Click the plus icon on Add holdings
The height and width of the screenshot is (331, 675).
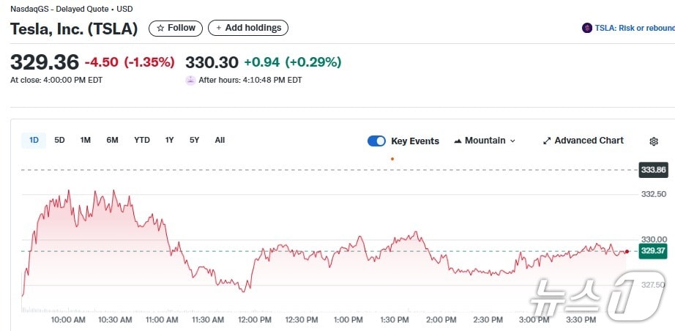click(x=219, y=28)
